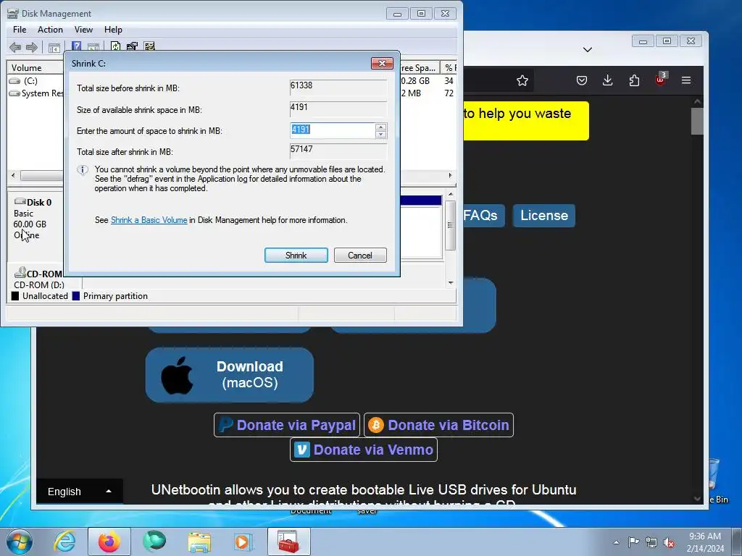Open the green globe app taskbar icon

[154, 542]
